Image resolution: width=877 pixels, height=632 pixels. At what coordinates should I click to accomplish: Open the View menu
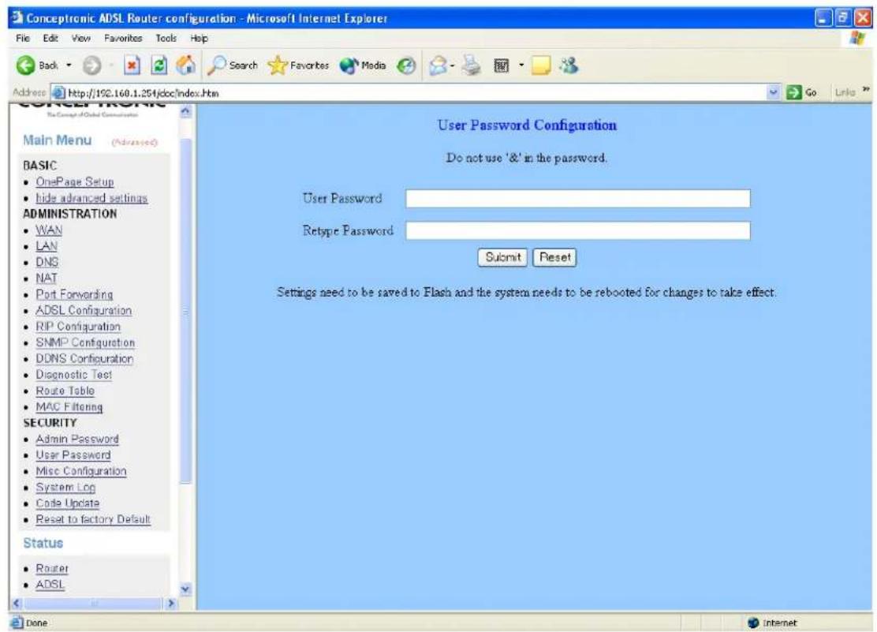coord(81,38)
